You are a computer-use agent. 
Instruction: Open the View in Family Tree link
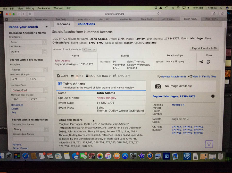point(202,76)
